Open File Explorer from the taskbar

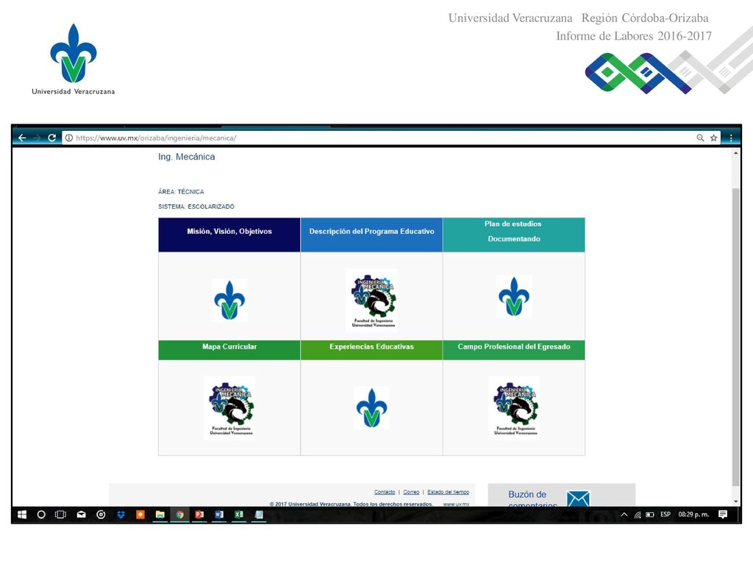(x=160, y=514)
